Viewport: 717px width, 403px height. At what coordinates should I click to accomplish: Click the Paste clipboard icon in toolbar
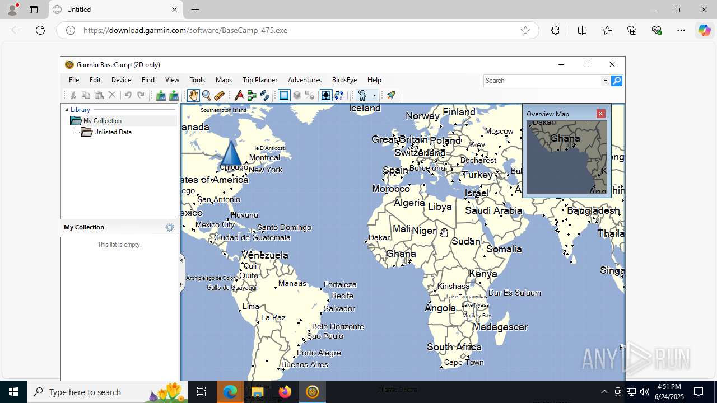[99, 95]
